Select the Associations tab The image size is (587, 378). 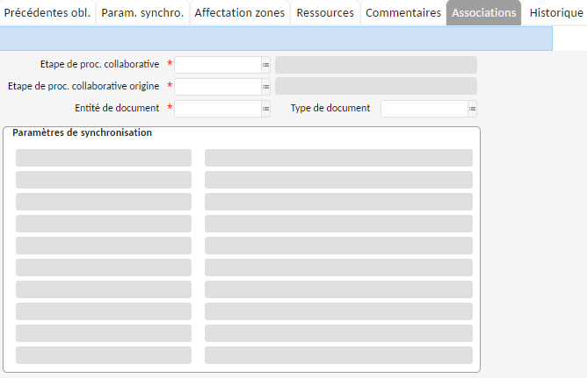point(484,13)
